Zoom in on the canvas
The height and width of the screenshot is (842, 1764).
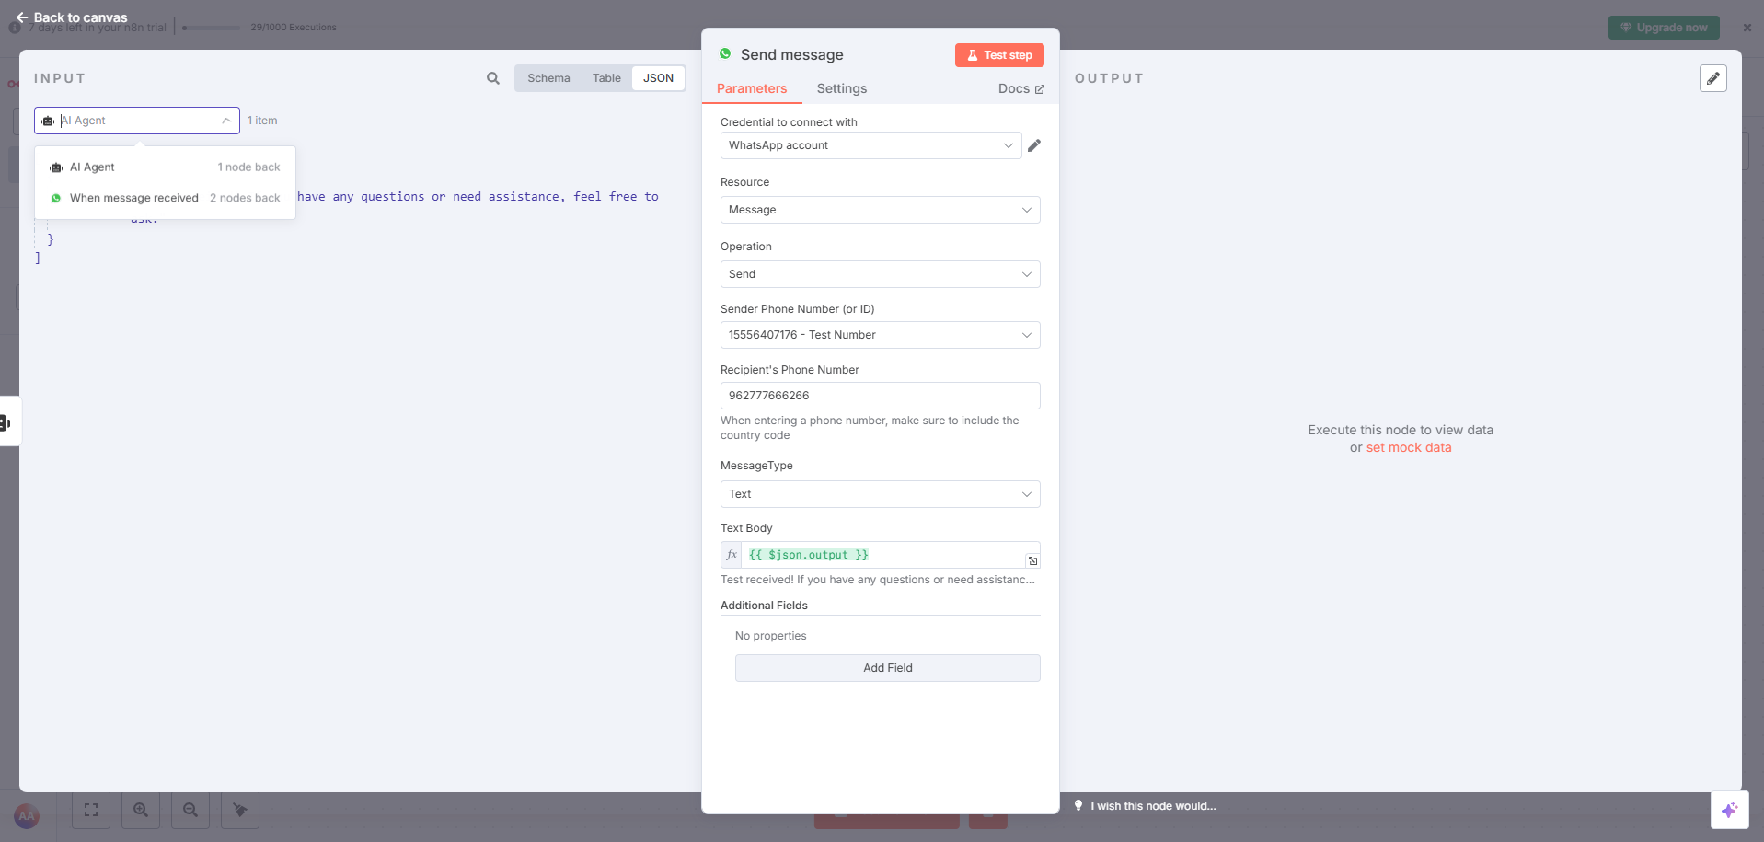click(141, 810)
